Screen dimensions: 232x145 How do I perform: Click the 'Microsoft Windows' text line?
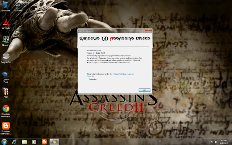click(94, 50)
